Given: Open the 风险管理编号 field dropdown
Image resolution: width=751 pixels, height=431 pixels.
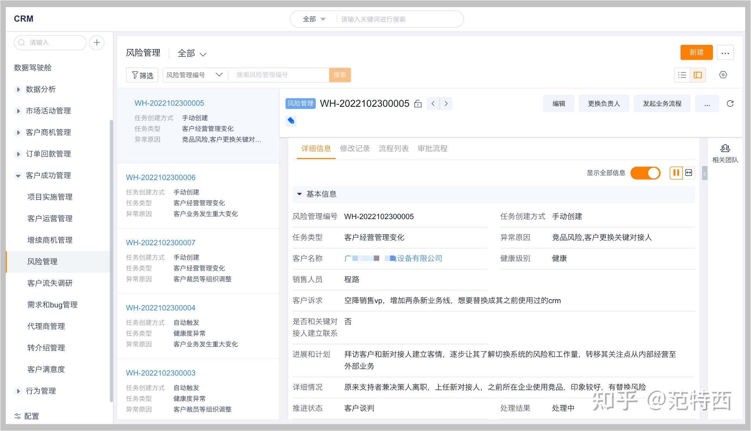Looking at the screenshot, I should pos(219,75).
